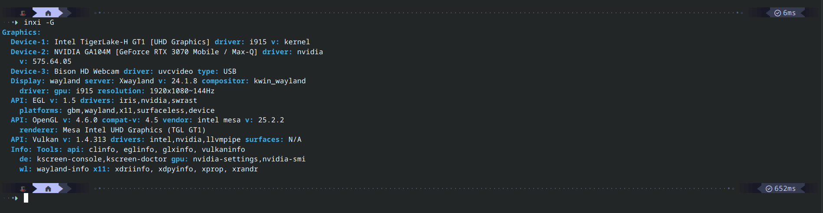This screenshot has width=823, height=213.
Task: Click the "Device-1:" label
Action: coord(30,42)
